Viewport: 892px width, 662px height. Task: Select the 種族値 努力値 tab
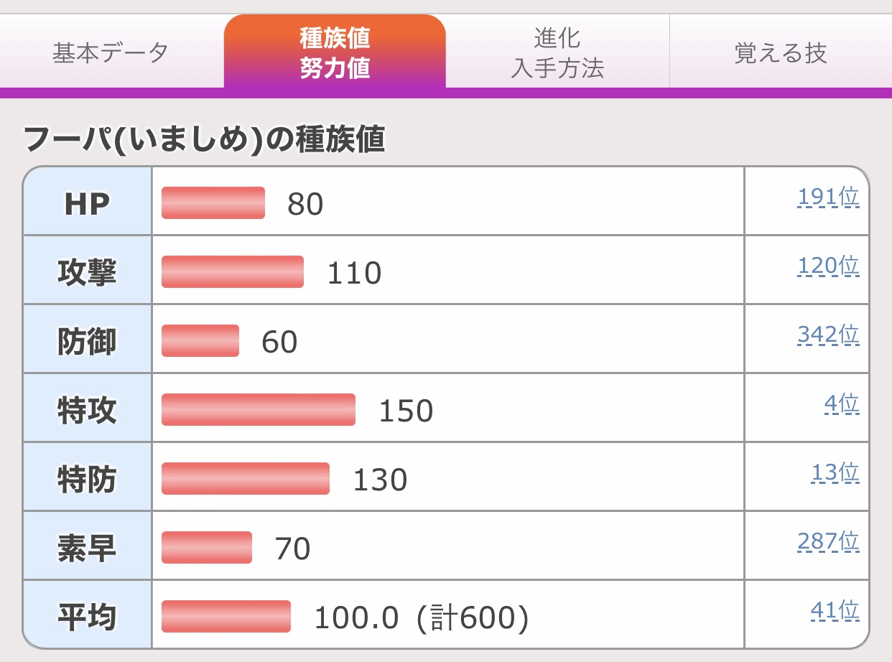335,53
